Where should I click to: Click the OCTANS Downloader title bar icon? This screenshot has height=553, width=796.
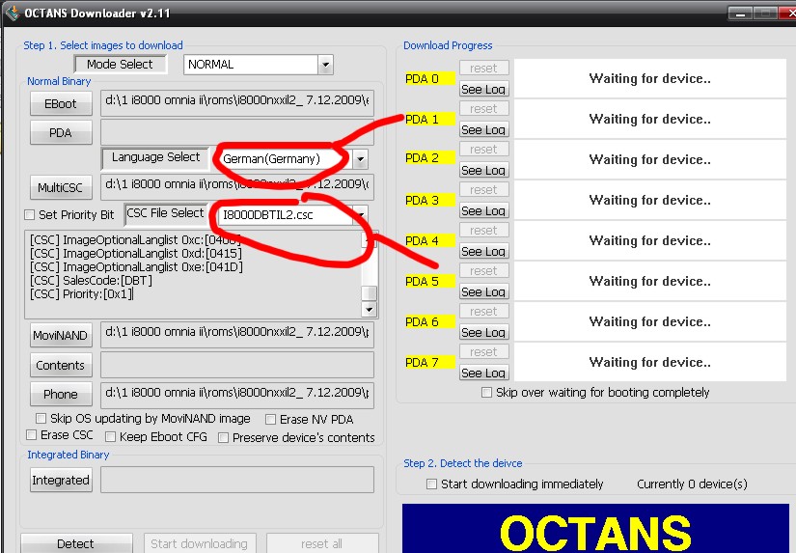pos(12,13)
